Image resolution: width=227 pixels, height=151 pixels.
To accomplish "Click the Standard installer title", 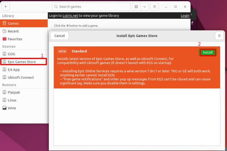I will coord(79,51).
